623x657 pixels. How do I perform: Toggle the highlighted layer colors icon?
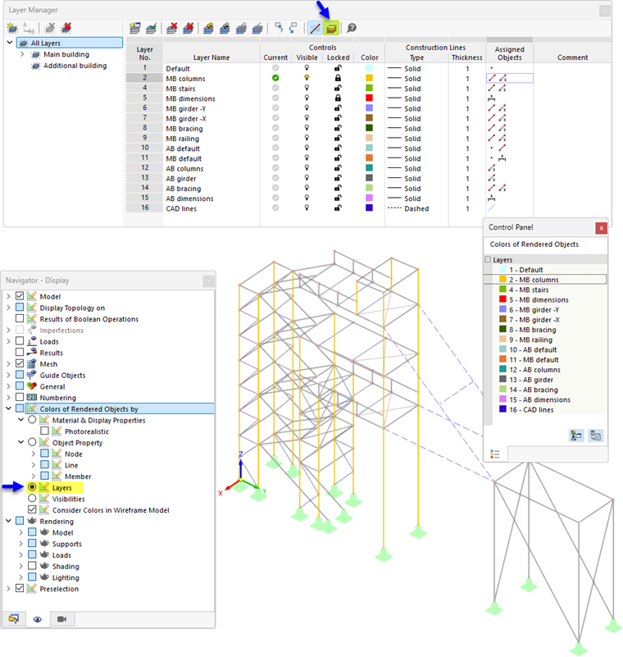pyautogui.click(x=331, y=28)
